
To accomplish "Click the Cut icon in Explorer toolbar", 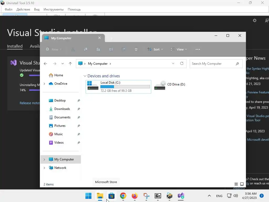I will pyautogui.click(x=73, y=49).
